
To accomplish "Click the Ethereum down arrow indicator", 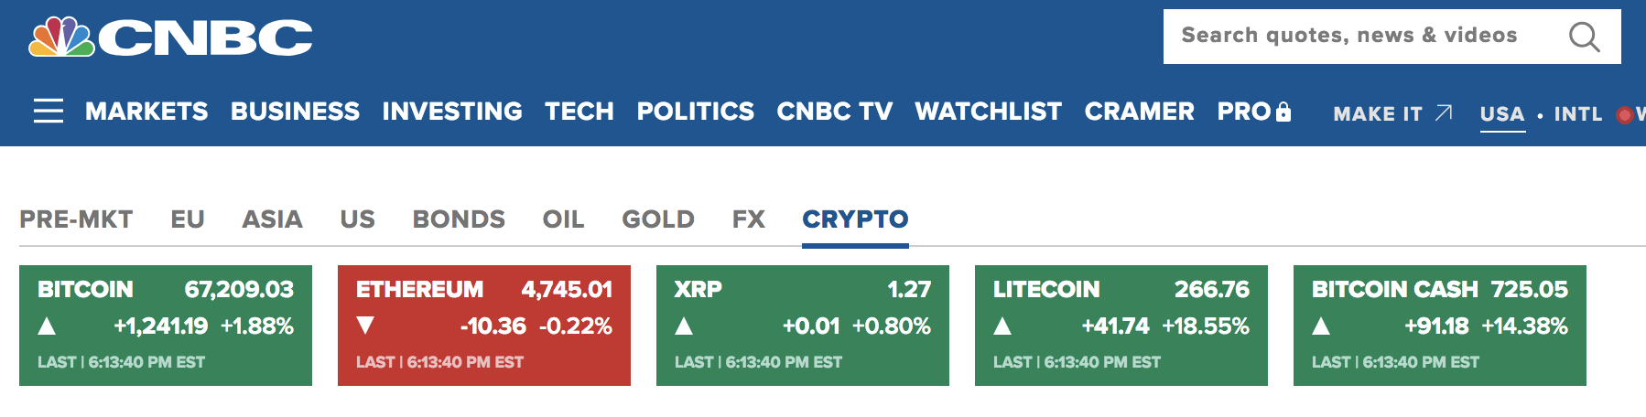I will 366,326.
